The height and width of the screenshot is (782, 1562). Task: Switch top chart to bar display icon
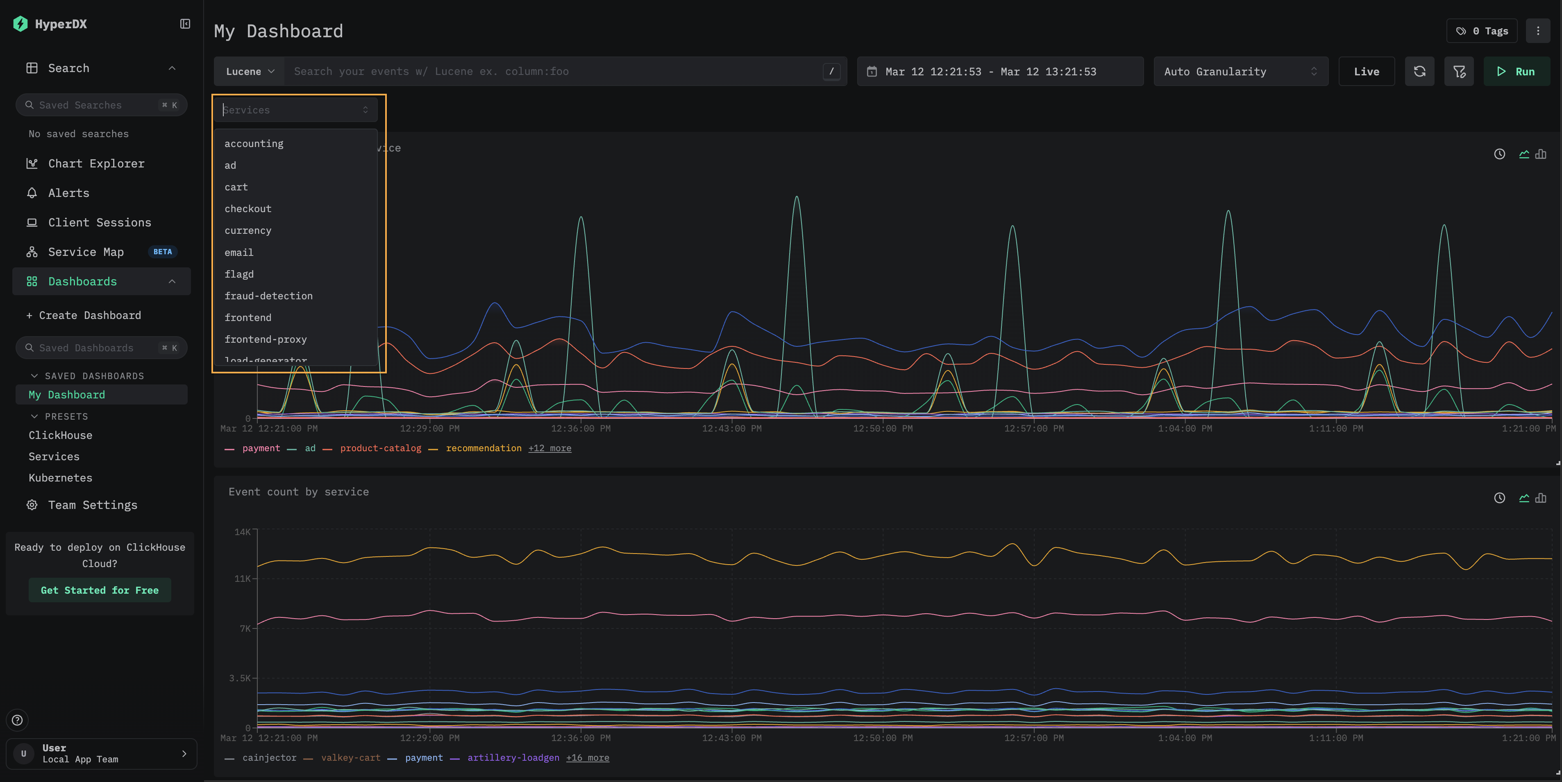(x=1541, y=154)
